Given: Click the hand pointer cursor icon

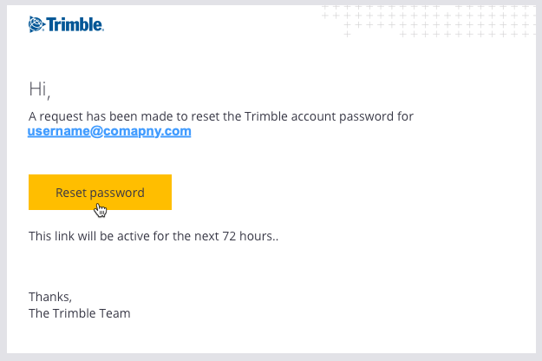Looking at the screenshot, I should 101,210.
